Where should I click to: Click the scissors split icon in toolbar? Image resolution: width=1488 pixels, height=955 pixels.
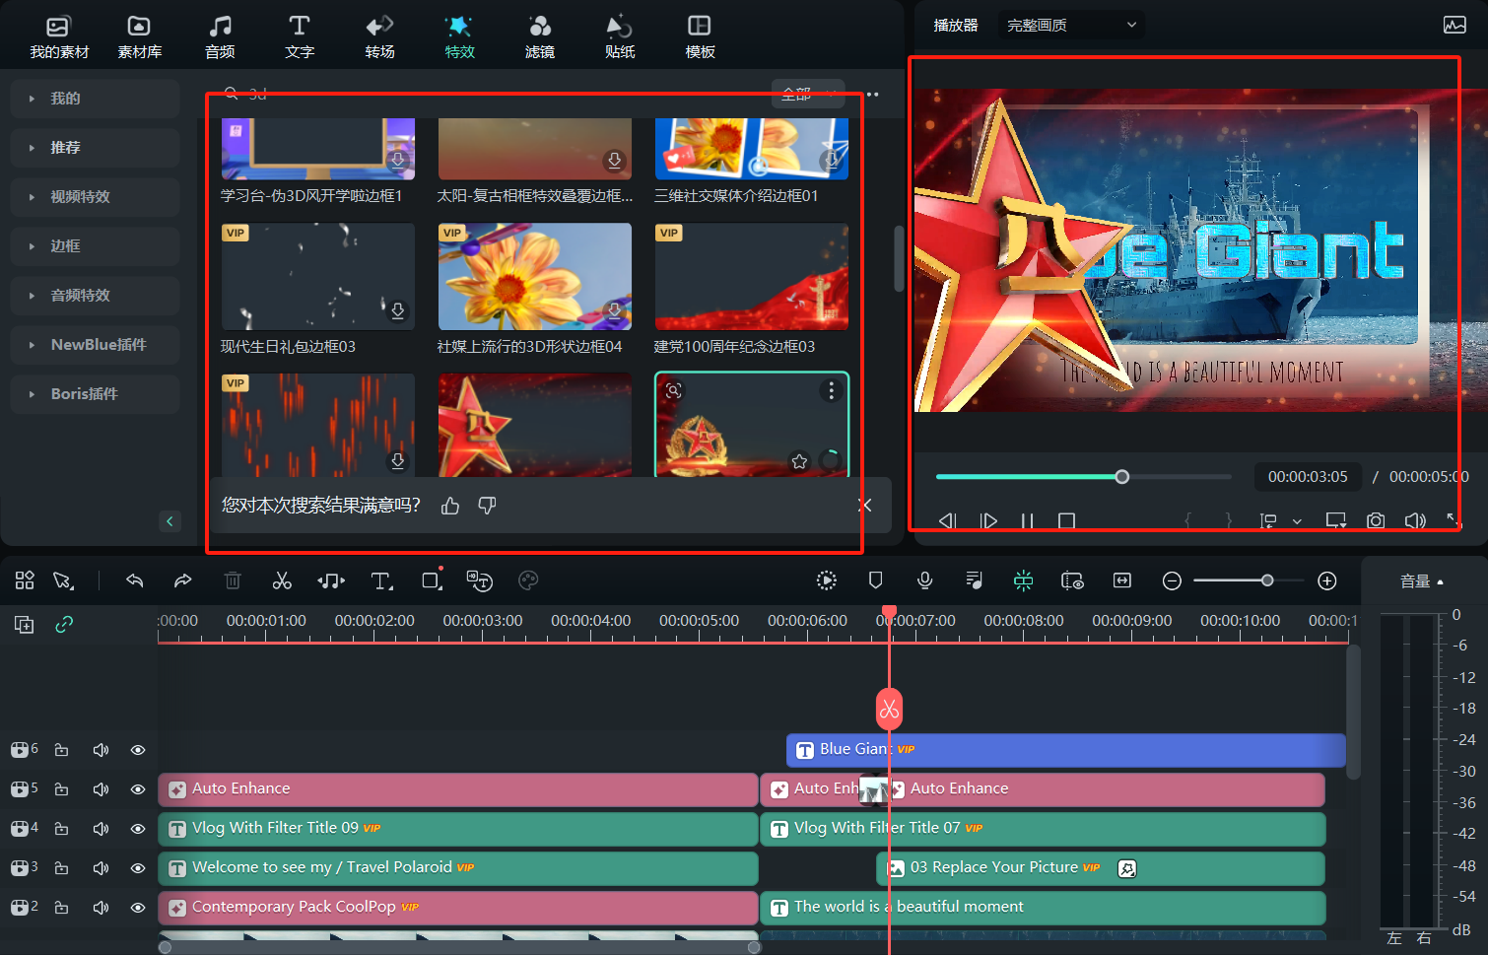point(282,580)
